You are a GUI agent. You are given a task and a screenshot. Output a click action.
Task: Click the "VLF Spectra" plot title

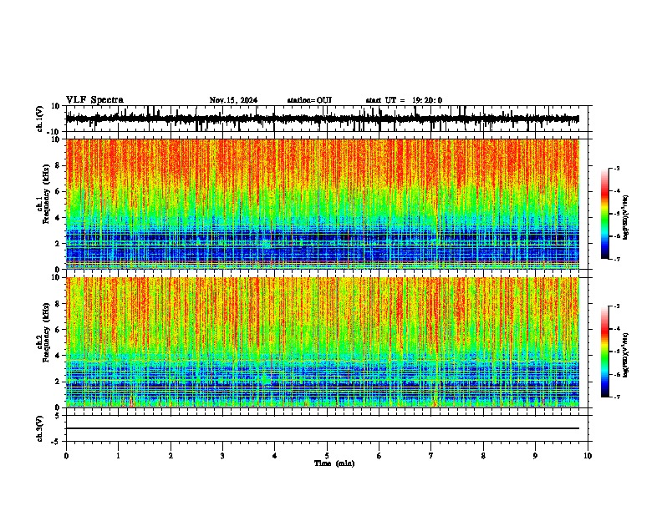click(94, 100)
